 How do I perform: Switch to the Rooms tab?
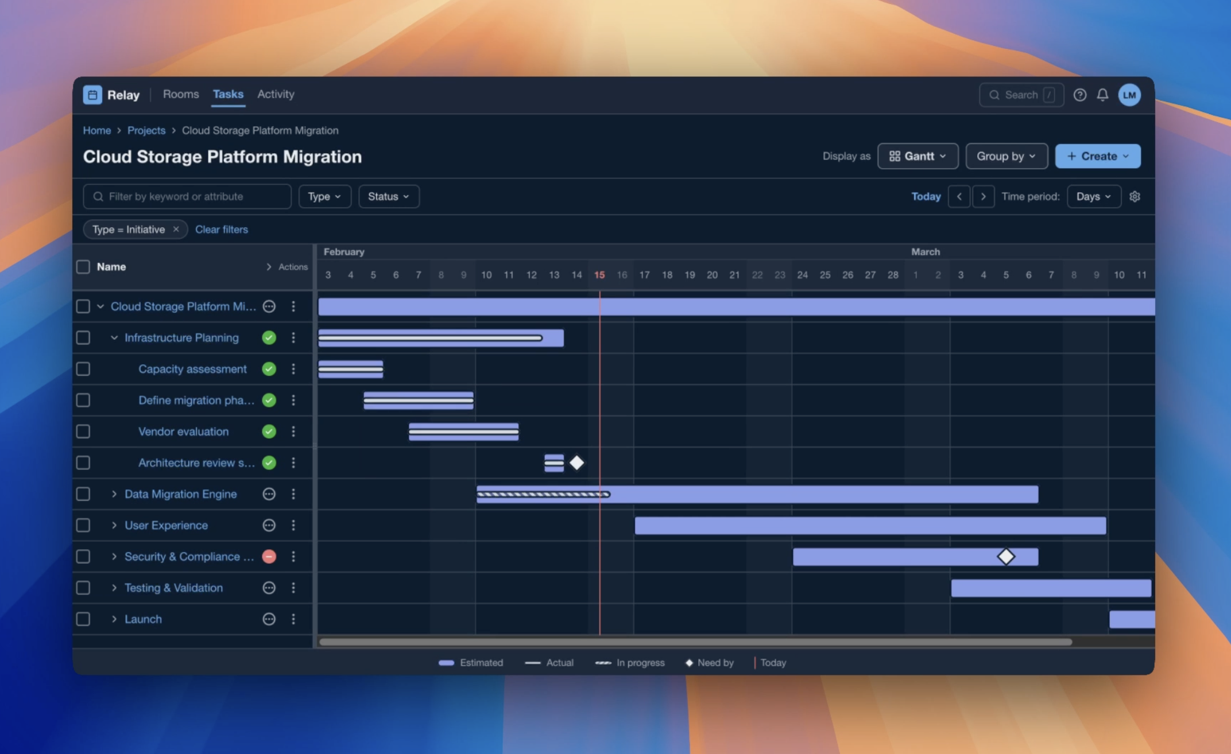point(180,94)
